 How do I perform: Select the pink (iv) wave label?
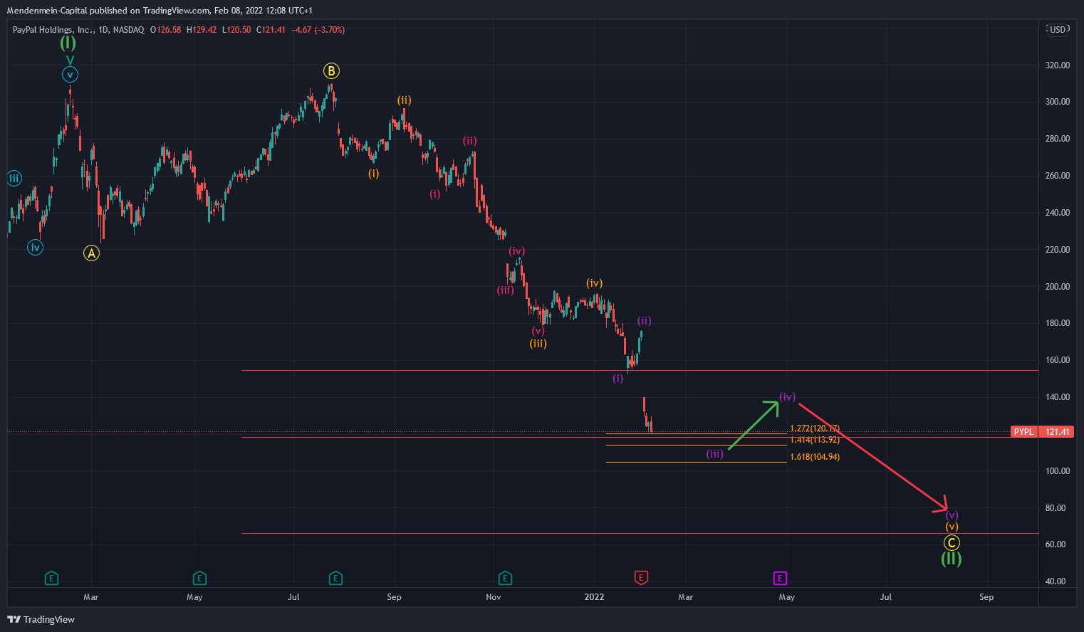pyautogui.click(x=516, y=251)
